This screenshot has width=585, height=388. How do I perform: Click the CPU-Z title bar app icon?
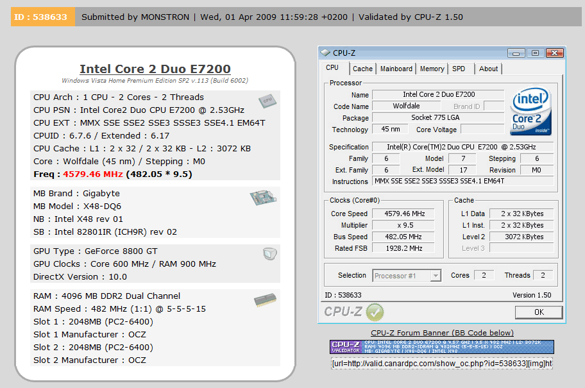[x=325, y=53]
